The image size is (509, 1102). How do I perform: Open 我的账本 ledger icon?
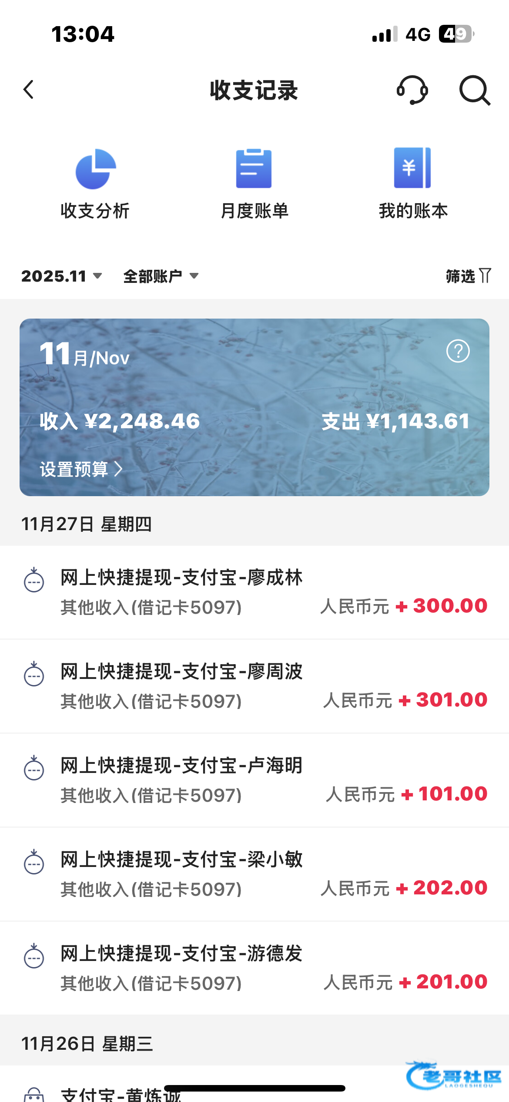(x=412, y=168)
